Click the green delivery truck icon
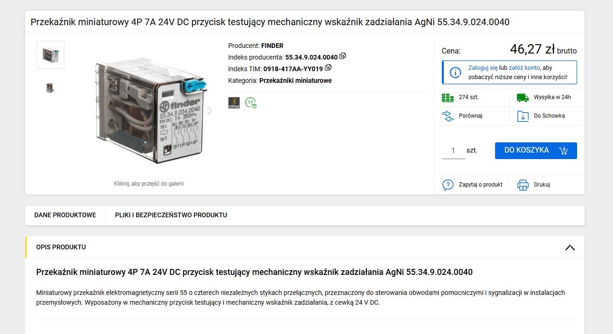Screen dimensions: 613x334 pos(523,98)
